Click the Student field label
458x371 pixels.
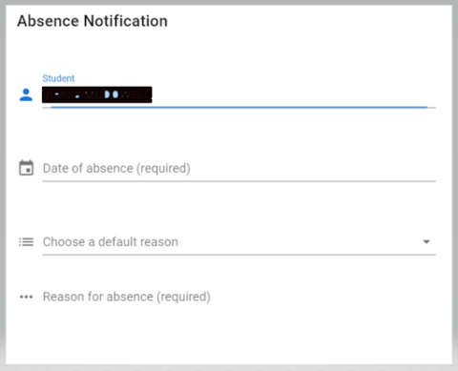tap(58, 78)
